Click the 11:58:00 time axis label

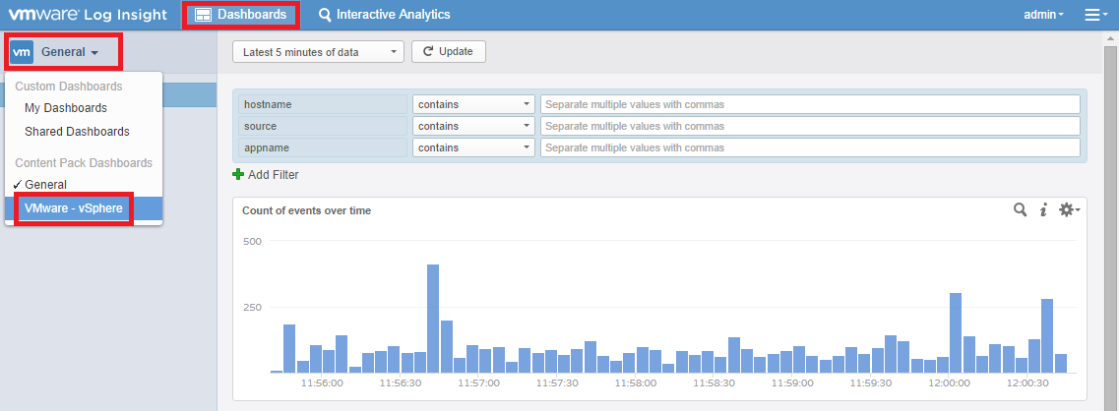[635, 383]
